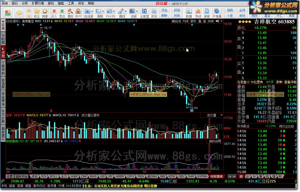Screen dimensions: 300x192
Task: Open 股市日记 in bottom status bar
Action: click(x=39, y=186)
